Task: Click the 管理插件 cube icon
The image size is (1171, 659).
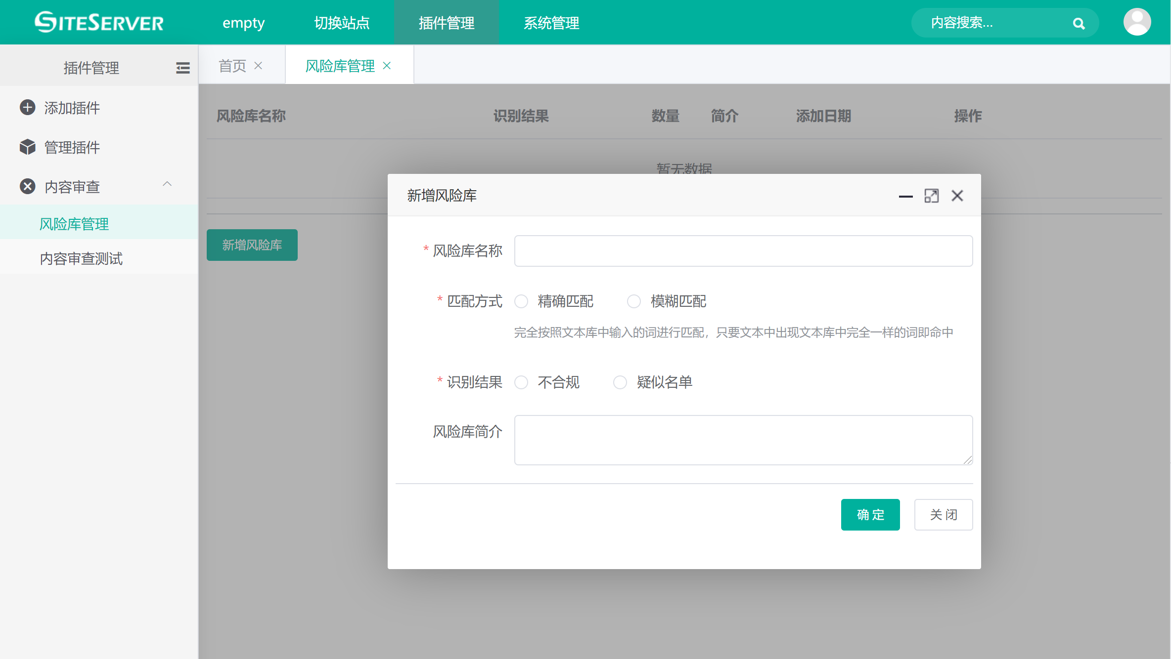Action: pyautogui.click(x=28, y=147)
